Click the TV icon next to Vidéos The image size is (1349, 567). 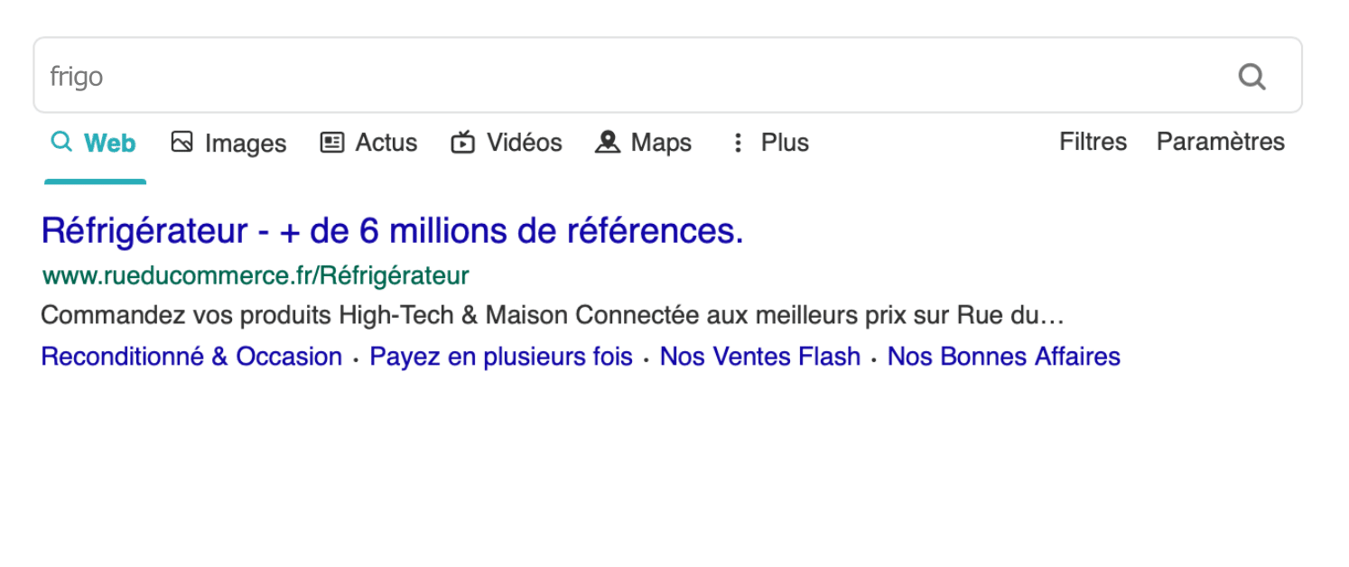pyautogui.click(x=463, y=142)
